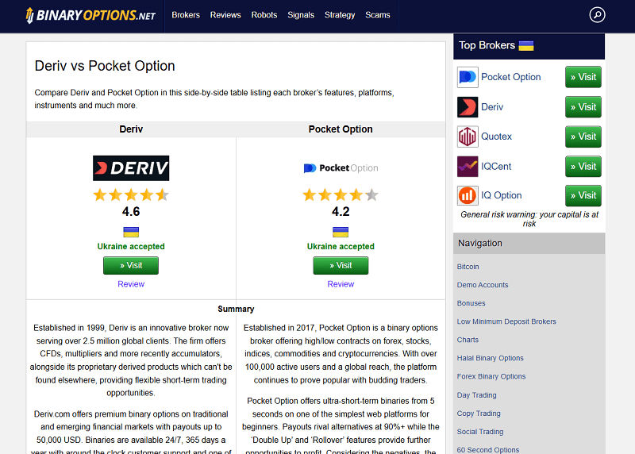Open the Robots menu item
This screenshot has width=635, height=454.
tap(264, 15)
